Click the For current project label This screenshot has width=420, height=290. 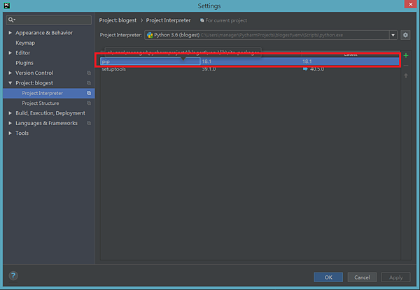(226, 20)
